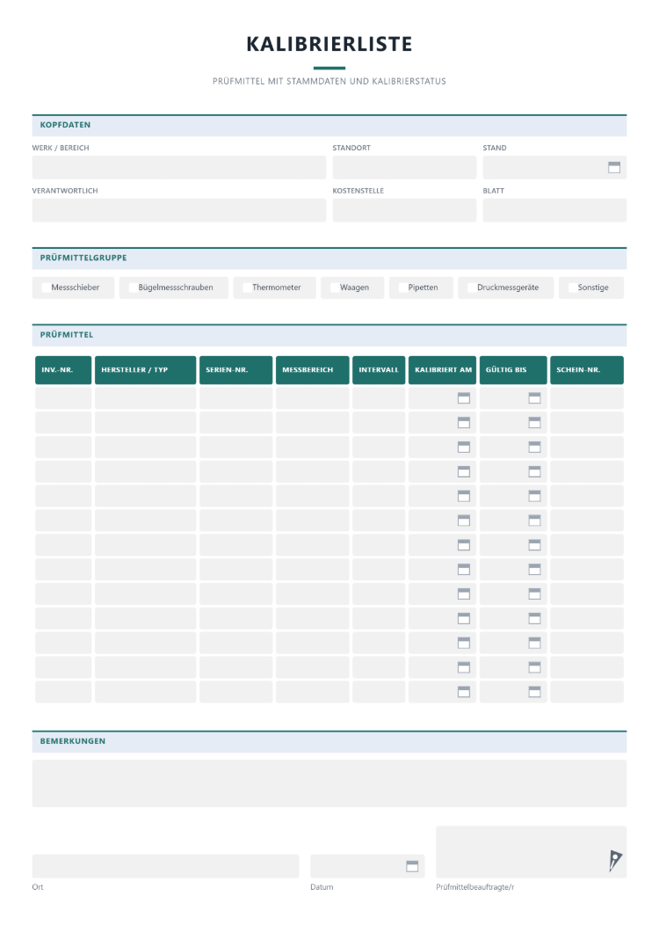Click the first Serien-Nr. cell
659x932 pixels.
[x=235, y=398]
